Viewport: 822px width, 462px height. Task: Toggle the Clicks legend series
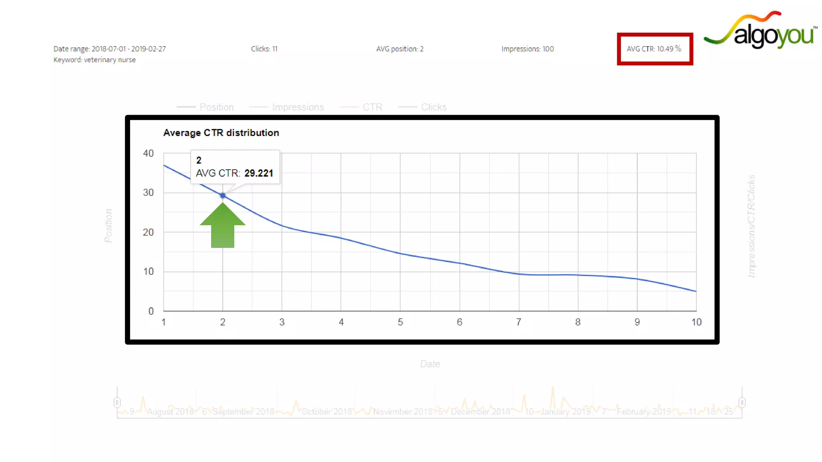pyautogui.click(x=433, y=107)
